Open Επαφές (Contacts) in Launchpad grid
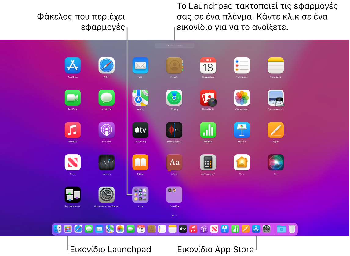350x256 pixels. tap(174, 65)
